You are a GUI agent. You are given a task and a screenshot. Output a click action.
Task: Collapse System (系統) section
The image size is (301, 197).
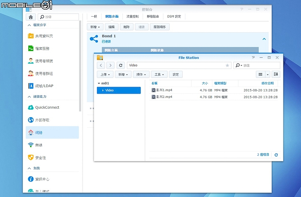[x=29, y=168]
